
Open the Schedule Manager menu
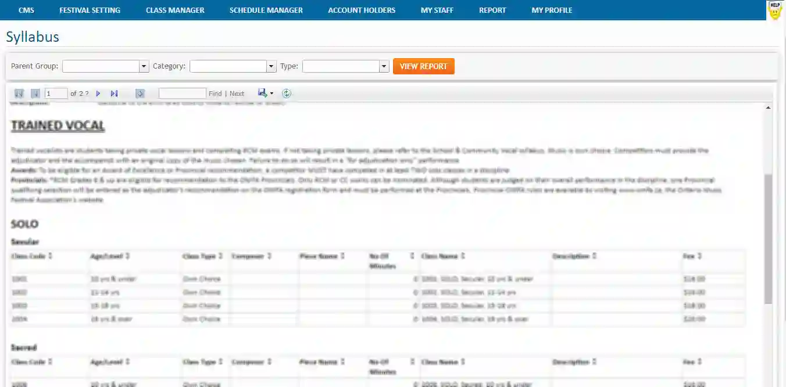[x=266, y=10]
